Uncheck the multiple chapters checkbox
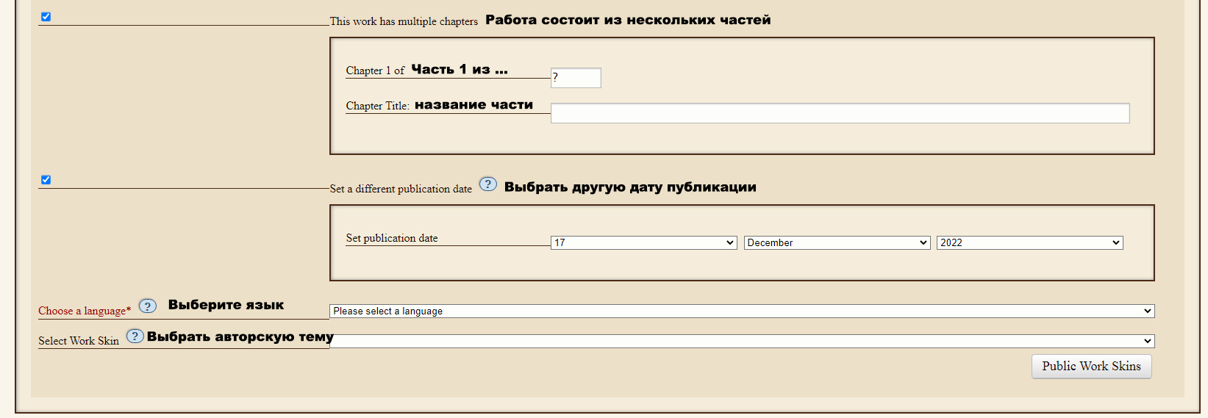The width and height of the screenshot is (1208, 418). pos(46,17)
